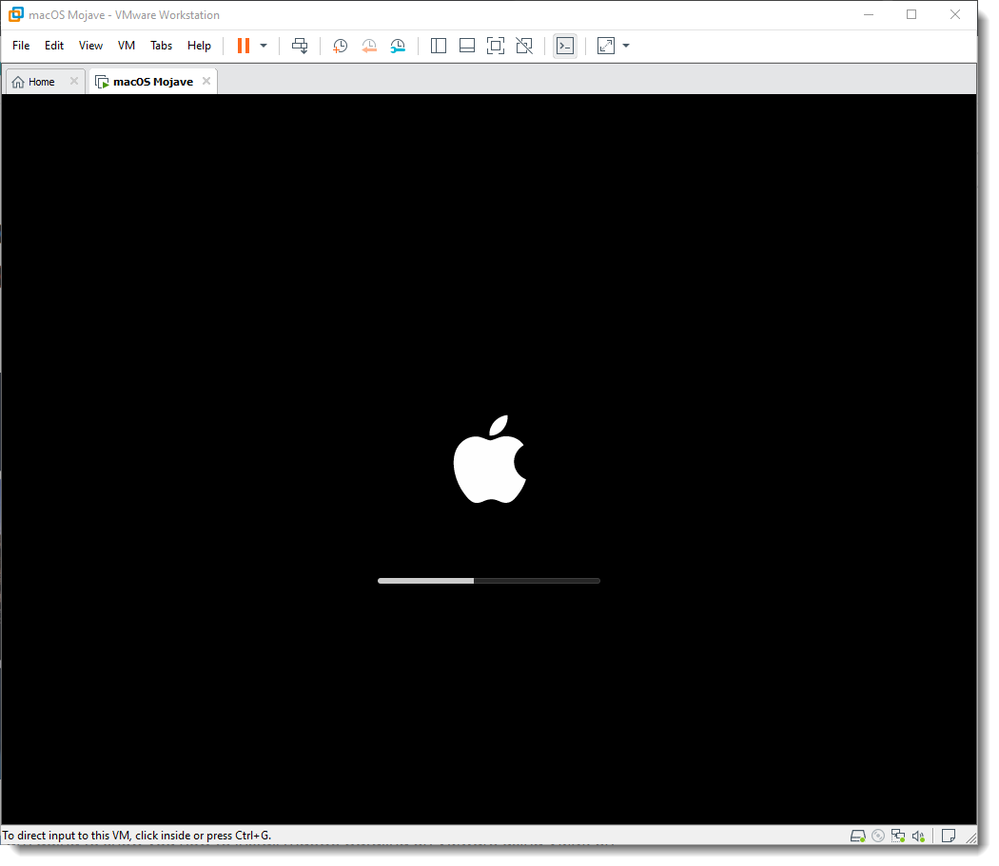The height and width of the screenshot is (866, 999).
Task: Open the View menu
Action: click(x=90, y=46)
